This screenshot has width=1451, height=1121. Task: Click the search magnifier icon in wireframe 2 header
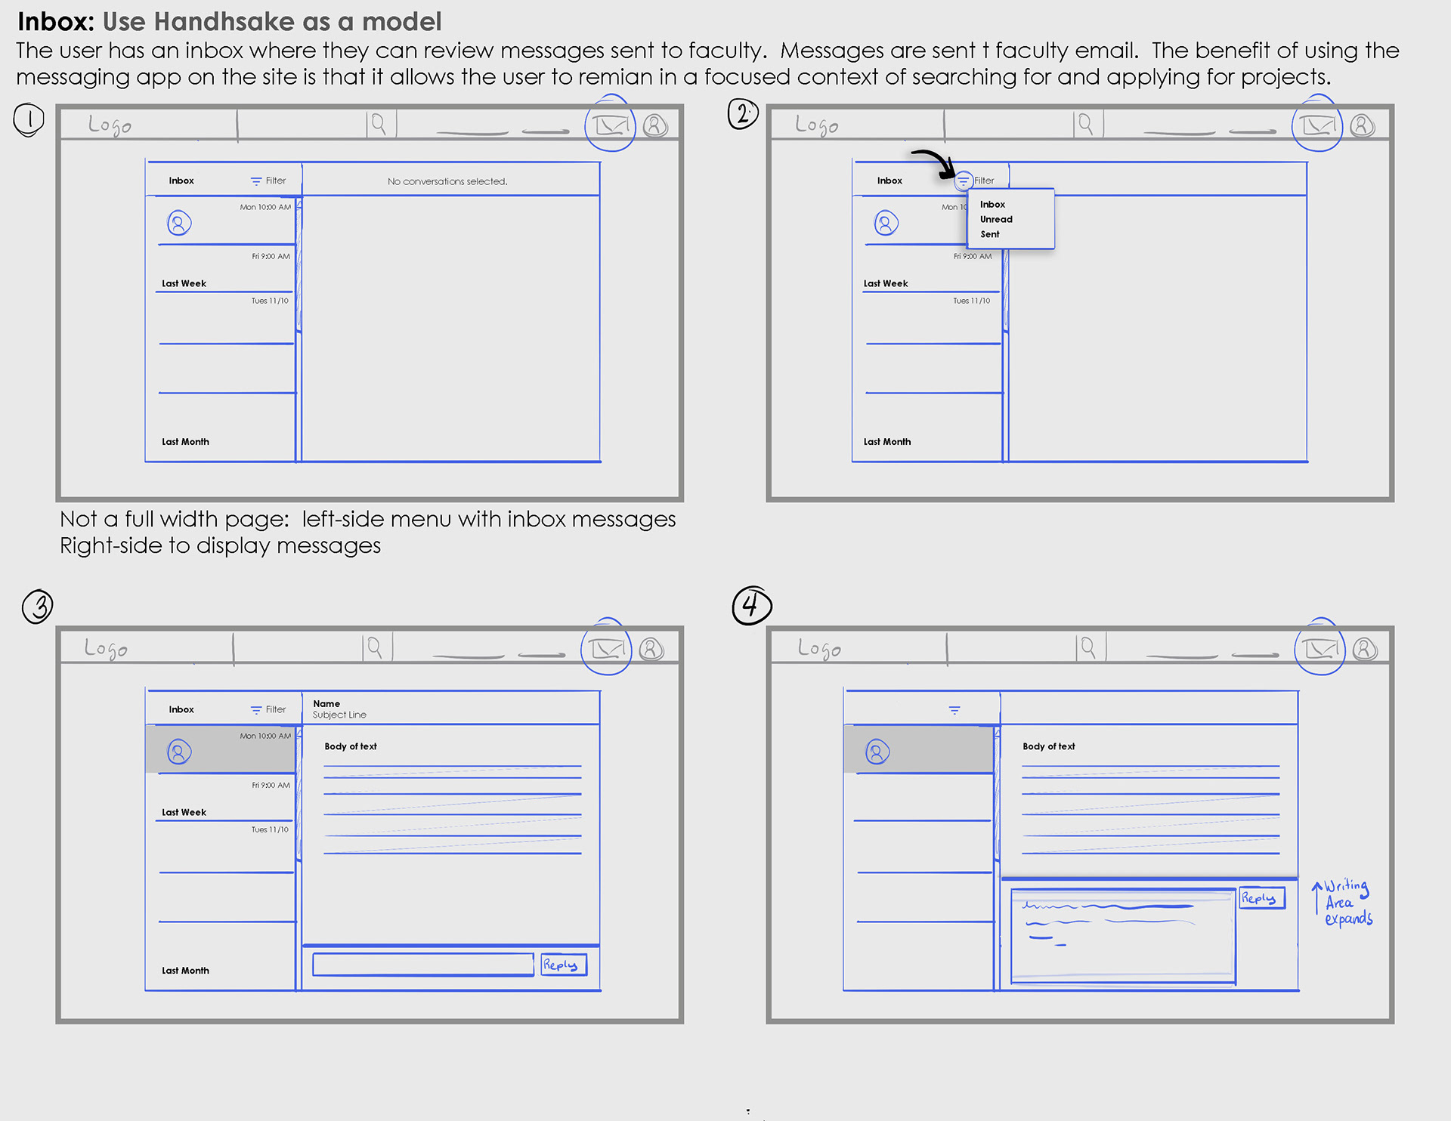pyautogui.click(x=1086, y=123)
